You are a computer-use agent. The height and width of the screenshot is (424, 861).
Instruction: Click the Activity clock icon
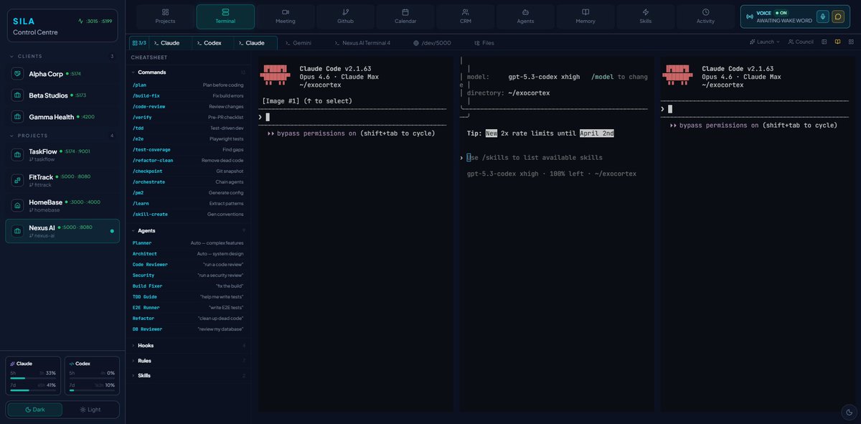705,12
